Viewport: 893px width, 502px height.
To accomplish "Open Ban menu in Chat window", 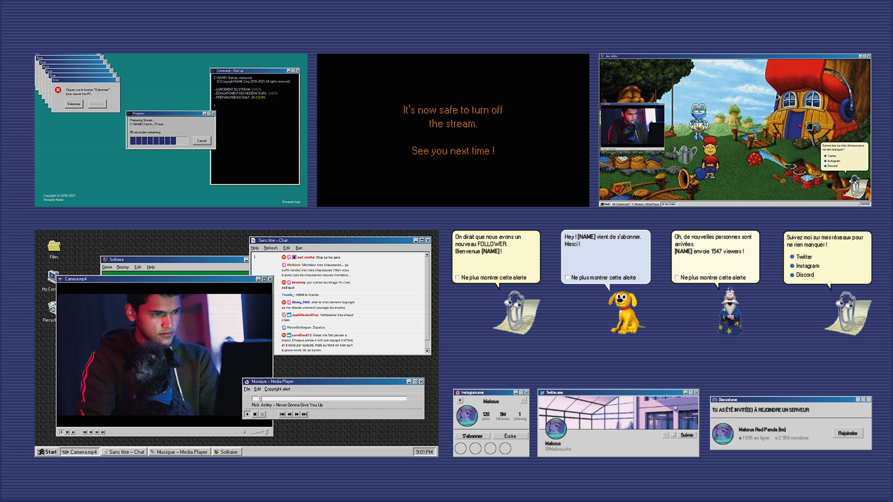I will tap(299, 248).
